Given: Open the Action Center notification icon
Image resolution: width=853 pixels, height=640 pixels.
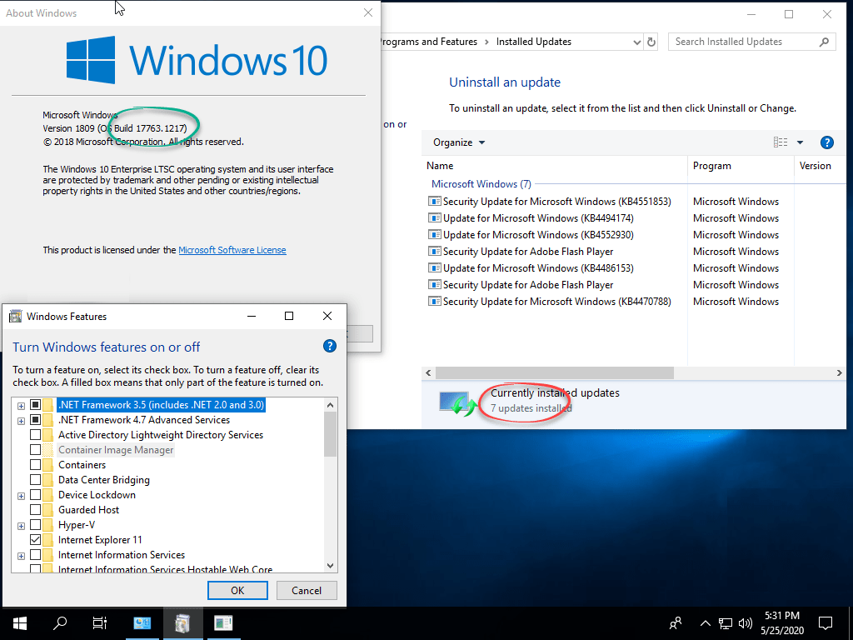Looking at the screenshot, I should click(x=826, y=622).
